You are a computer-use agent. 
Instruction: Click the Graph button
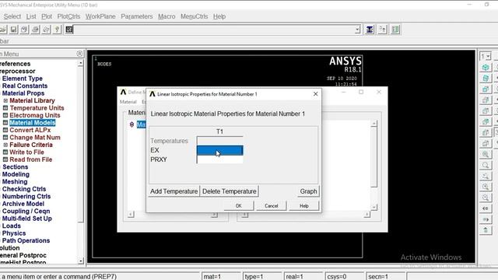(308, 191)
